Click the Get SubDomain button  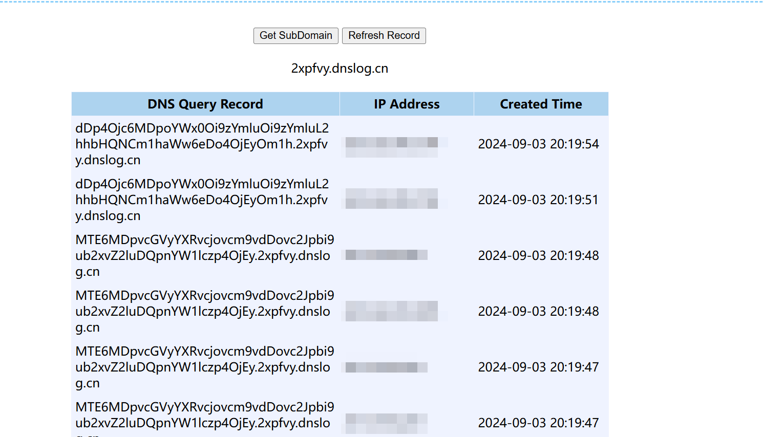tap(295, 36)
